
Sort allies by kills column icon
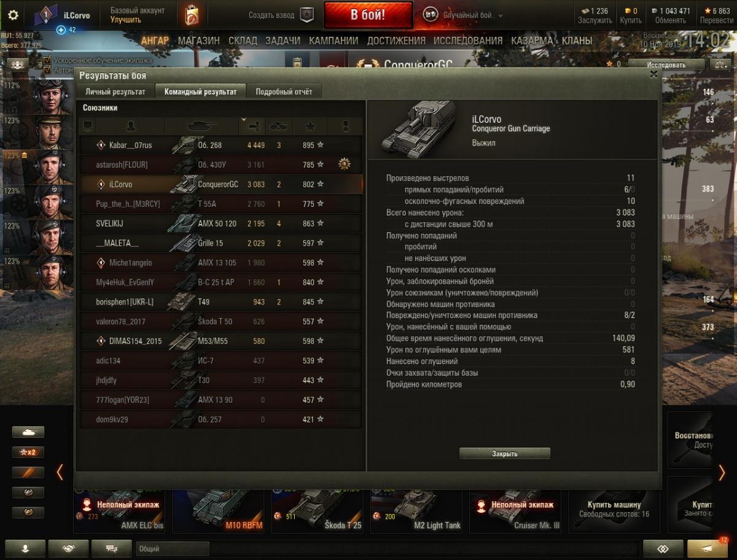[279, 126]
